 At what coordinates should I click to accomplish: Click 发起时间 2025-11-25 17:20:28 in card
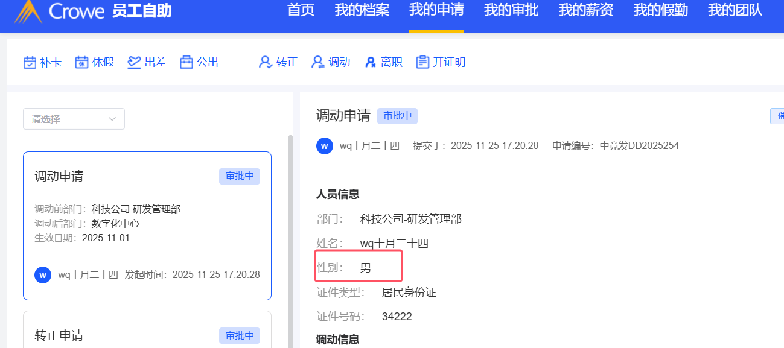point(193,275)
